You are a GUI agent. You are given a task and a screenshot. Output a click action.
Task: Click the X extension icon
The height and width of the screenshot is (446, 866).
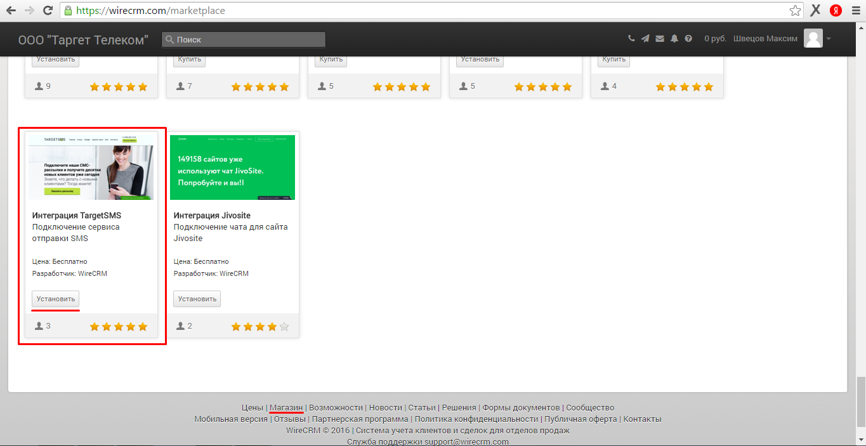pyautogui.click(x=816, y=10)
